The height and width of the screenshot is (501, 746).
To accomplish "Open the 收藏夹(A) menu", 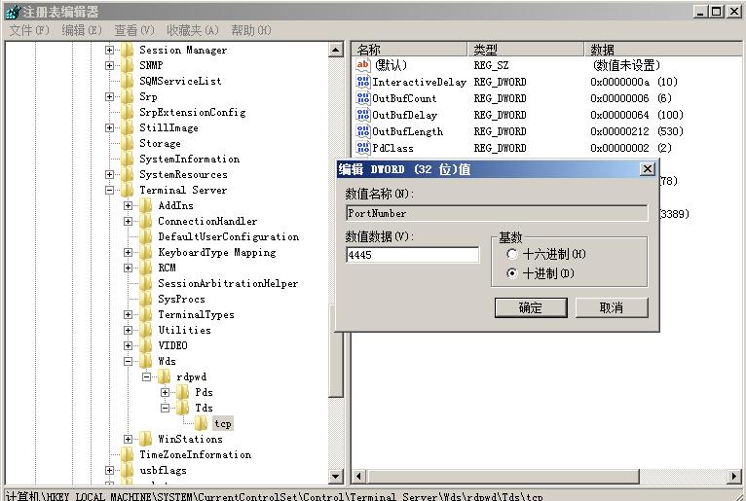I will 192,30.
